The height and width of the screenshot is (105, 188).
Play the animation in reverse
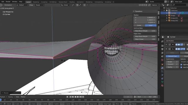pyautogui.click(x=75, y=97)
